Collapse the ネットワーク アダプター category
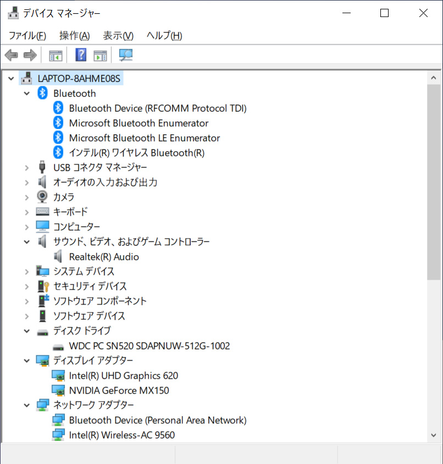The width and height of the screenshot is (443, 464). (x=26, y=405)
